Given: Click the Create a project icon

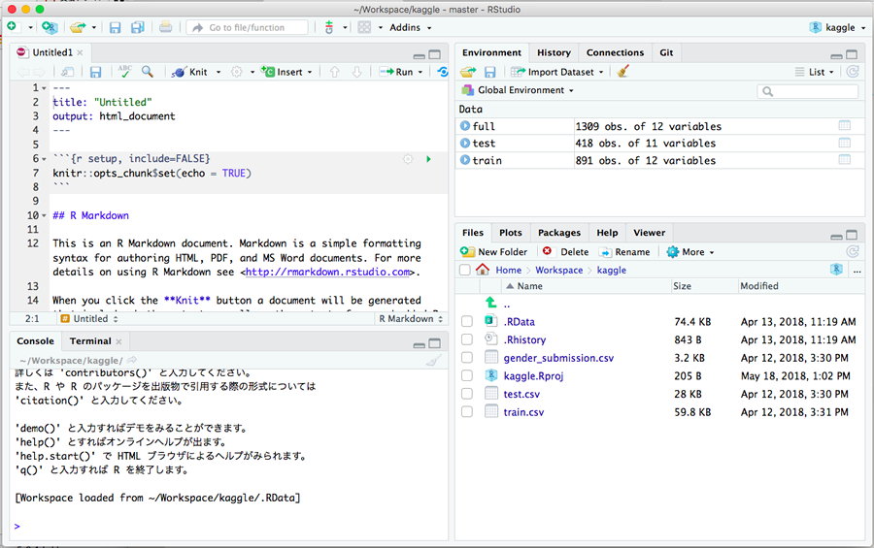Looking at the screenshot, I should [50, 27].
